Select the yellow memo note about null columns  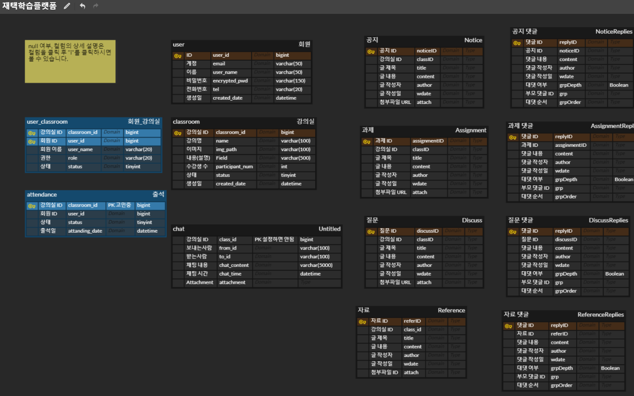[70, 61]
